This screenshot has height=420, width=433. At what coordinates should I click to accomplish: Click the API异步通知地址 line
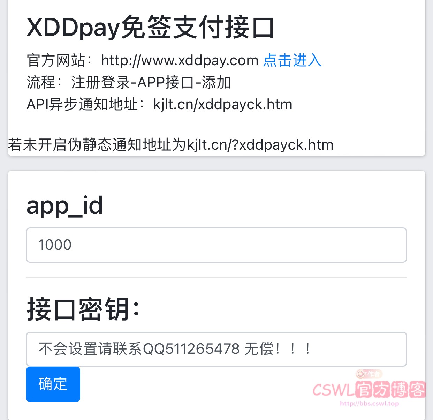click(x=159, y=104)
